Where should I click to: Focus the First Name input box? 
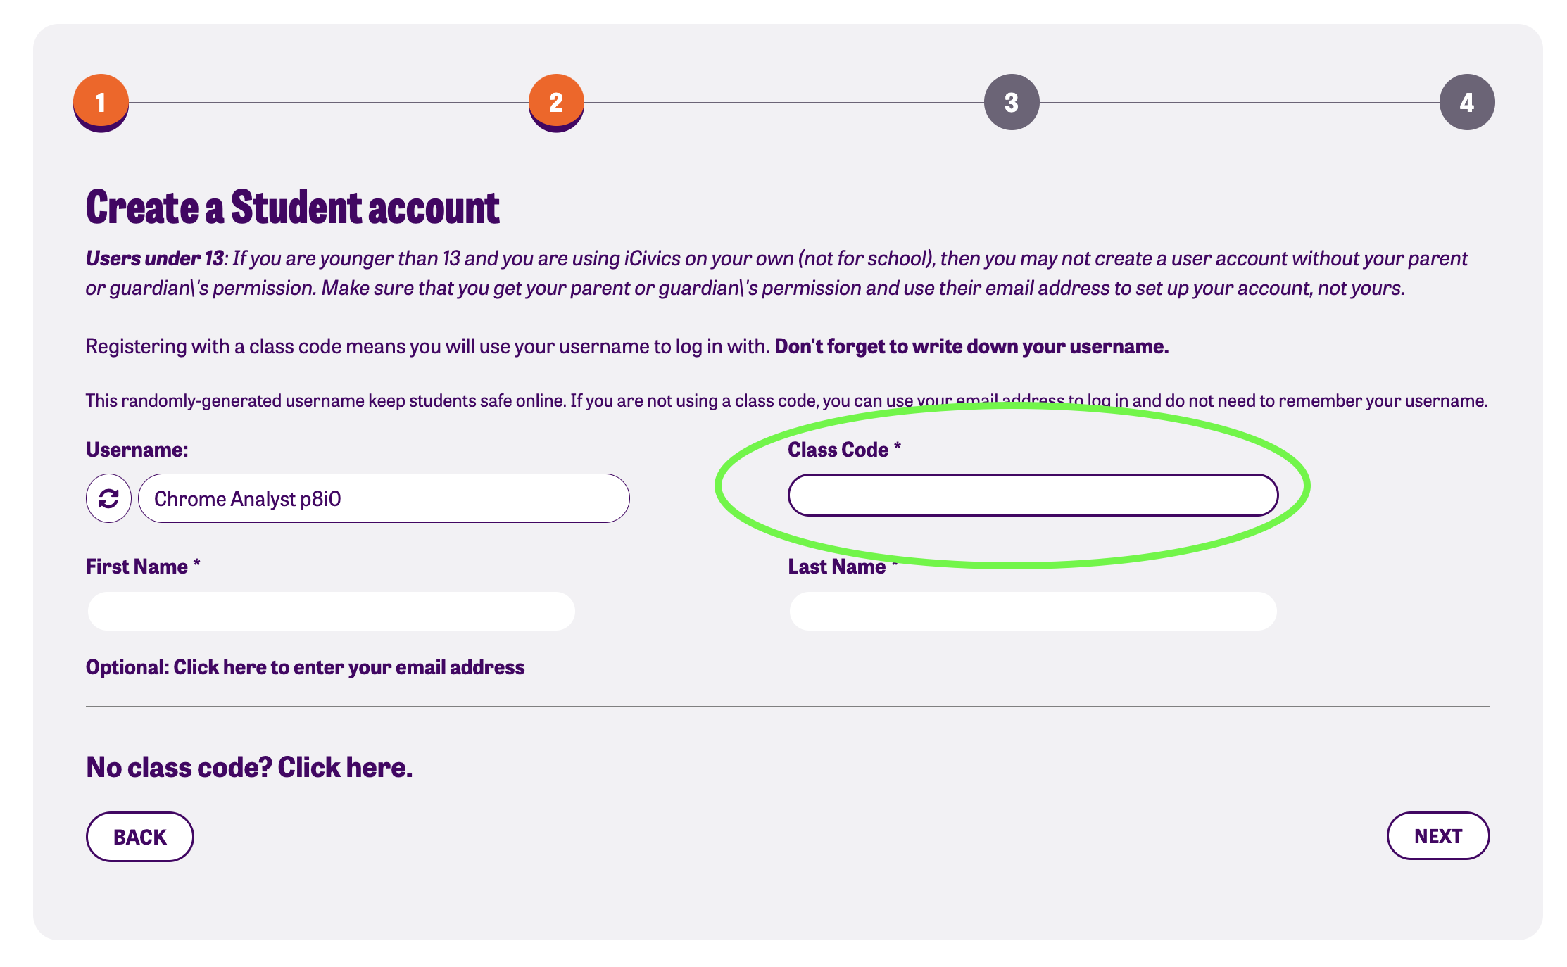pyautogui.click(x=331, y=611)
